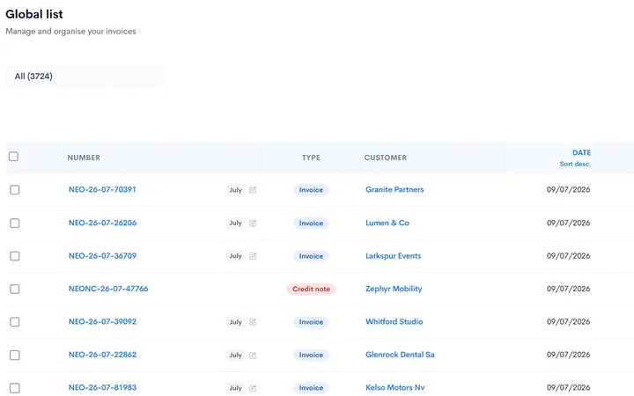Click date 09/07/2026 in Whitford Studio row
The image size is (634, 396).
point(568,322)
